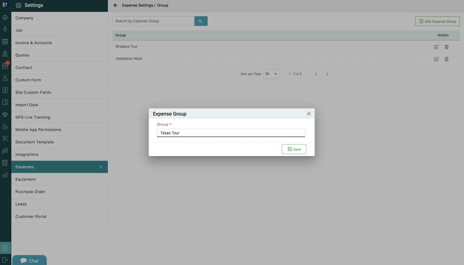Open the list document icon in sidebar
This screenshot has height=265, width=464.
pos(5,102)
